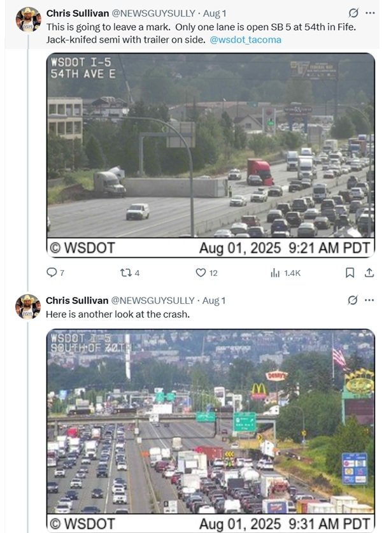
Task: Like the tweet showing 12 likes
Action: pyautogui.click(x=201, y=273)
